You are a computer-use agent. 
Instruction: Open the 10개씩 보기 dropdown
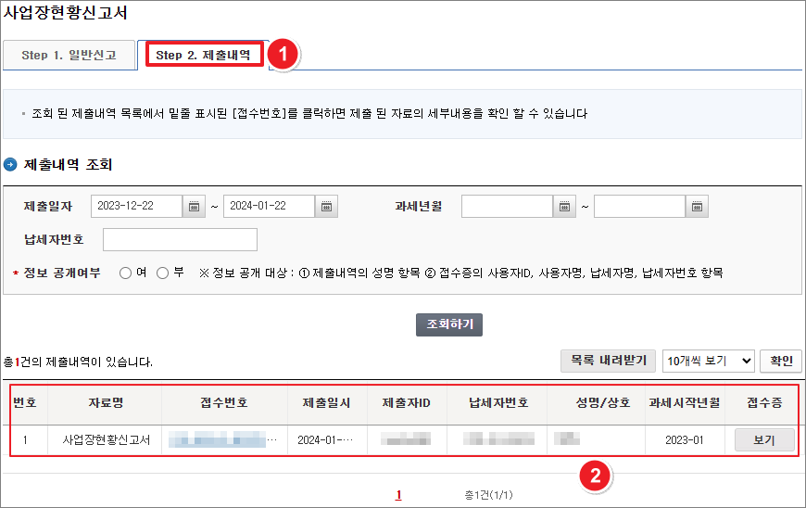(x=708, y=361)
